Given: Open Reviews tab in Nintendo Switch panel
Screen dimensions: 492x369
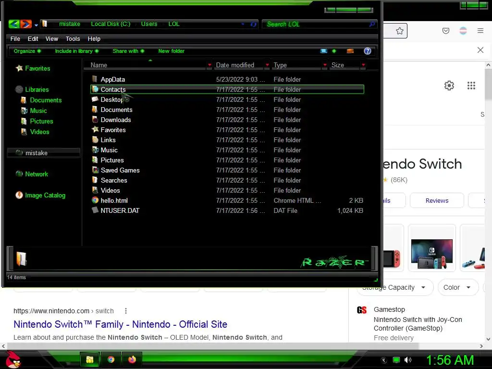Looking at the screenshot, I should click(x=437, y=200).
